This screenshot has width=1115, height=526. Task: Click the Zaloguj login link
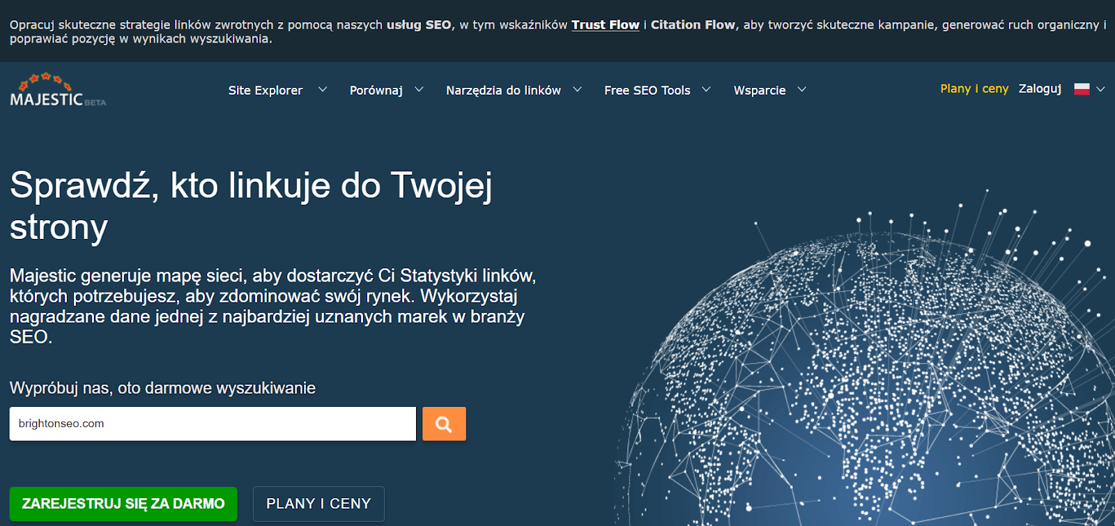(1040, 88)
